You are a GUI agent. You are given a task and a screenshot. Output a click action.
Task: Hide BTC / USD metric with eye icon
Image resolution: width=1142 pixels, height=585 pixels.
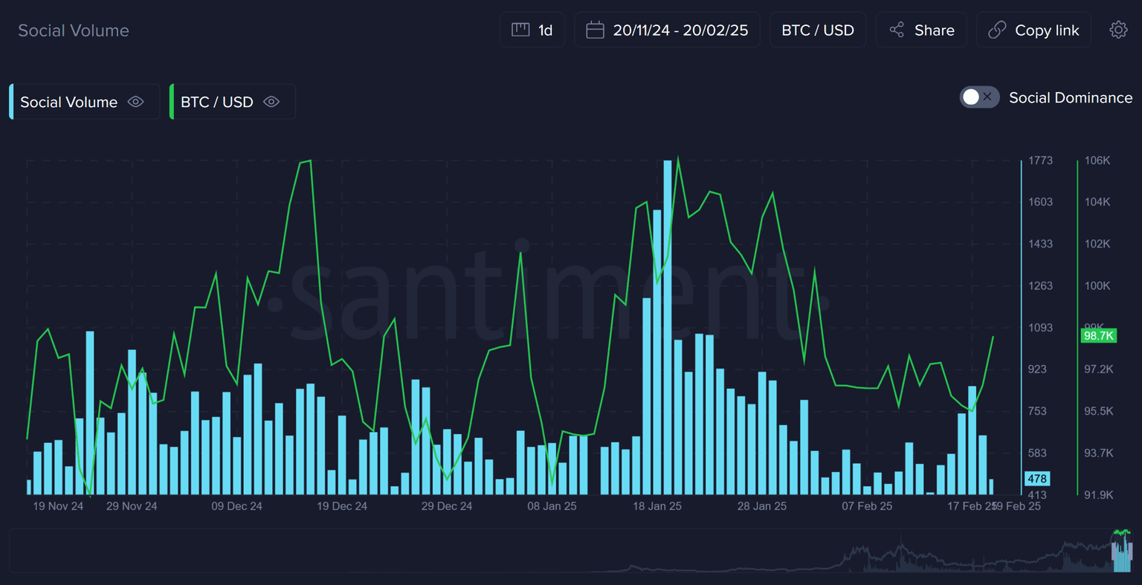click(x=271, y=102)
